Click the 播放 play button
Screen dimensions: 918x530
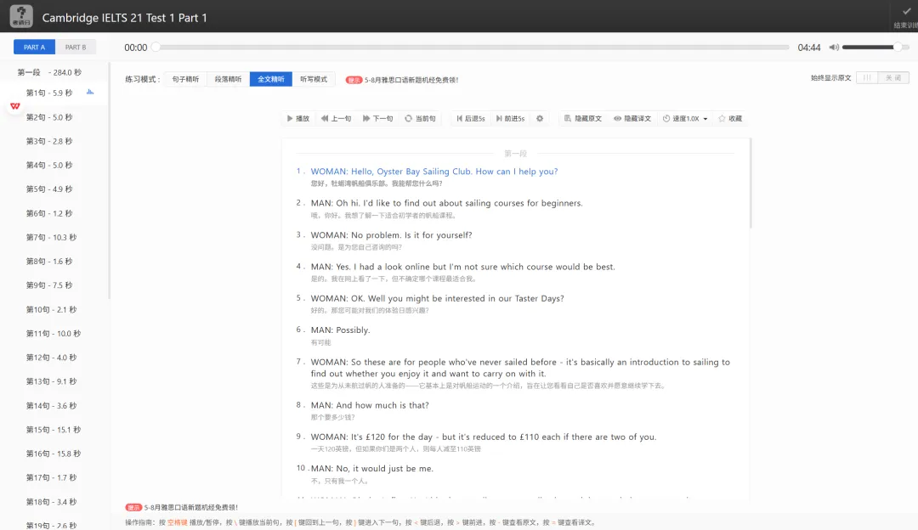coord(298,119)
